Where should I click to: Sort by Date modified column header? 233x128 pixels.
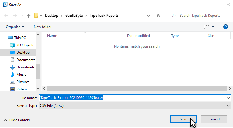click(x=147, y=36)
